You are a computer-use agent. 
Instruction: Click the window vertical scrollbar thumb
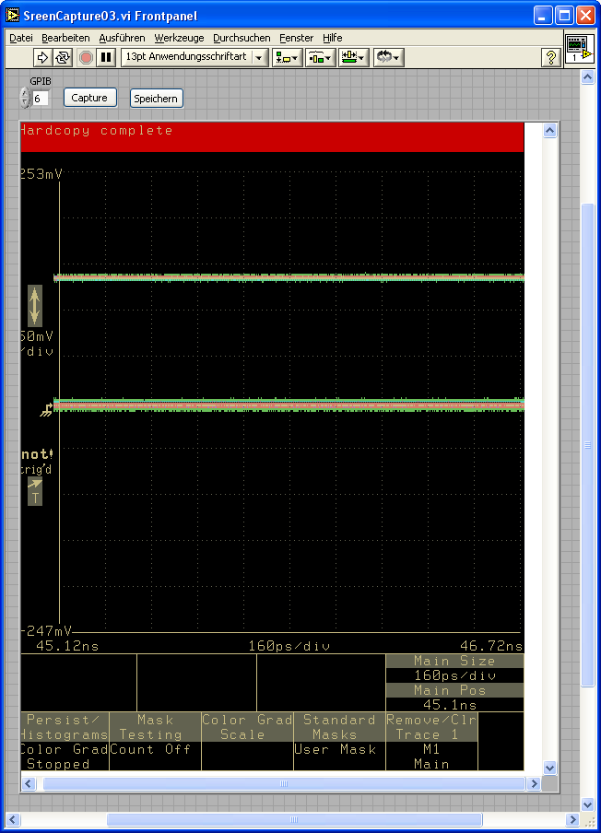point(587,445)
